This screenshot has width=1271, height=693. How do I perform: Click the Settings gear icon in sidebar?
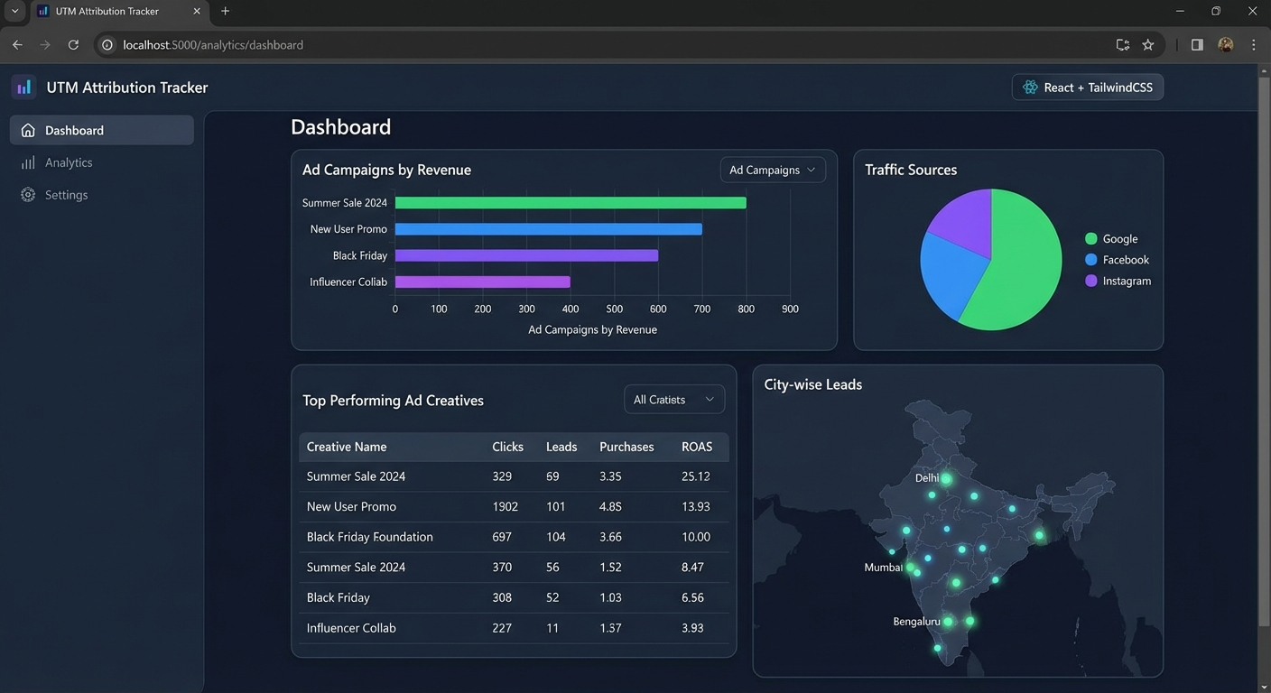28,195
